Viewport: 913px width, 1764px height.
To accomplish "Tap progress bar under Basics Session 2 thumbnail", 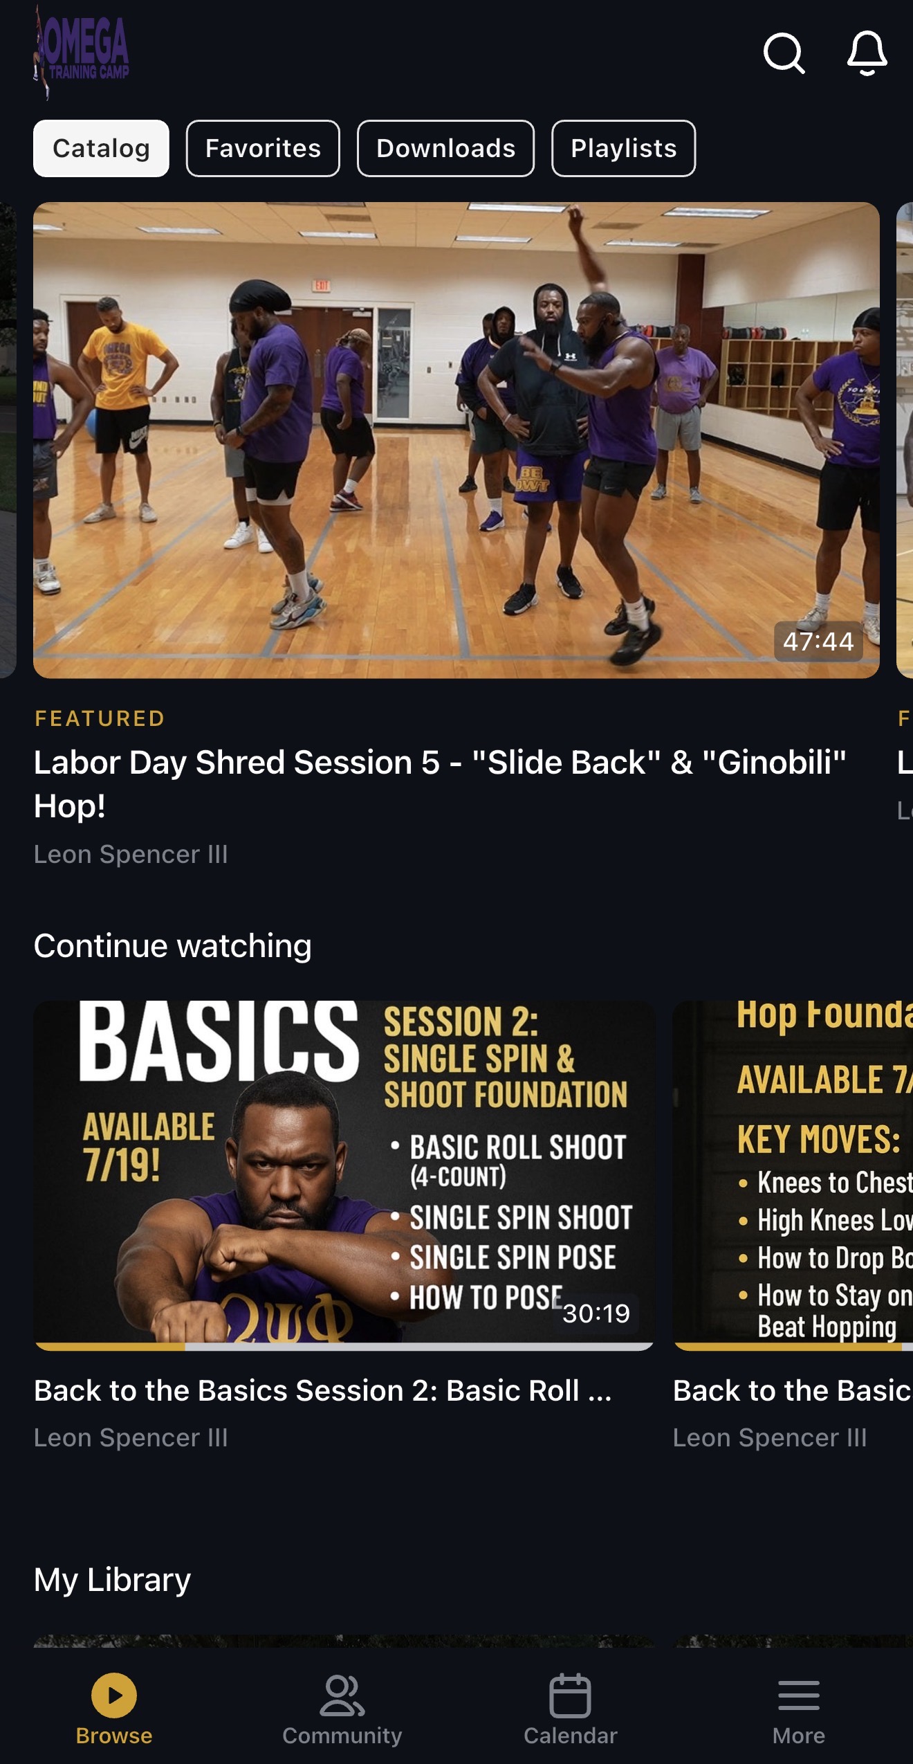I will click(344, 1347).
